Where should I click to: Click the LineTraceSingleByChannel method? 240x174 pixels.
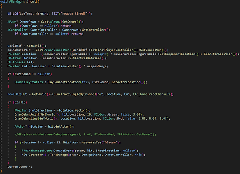(75, 94)
